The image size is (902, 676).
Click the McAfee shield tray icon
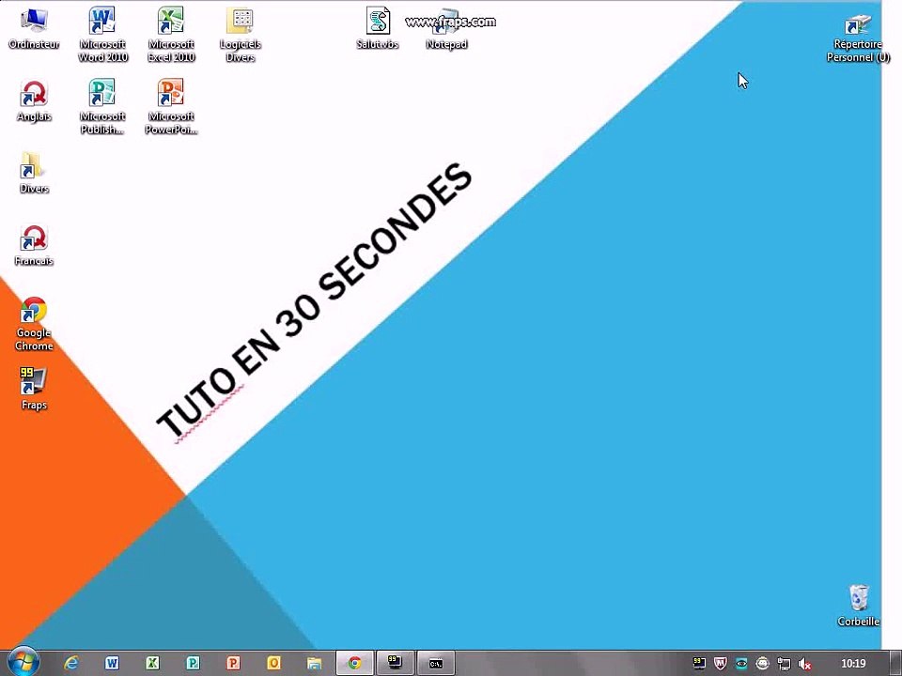721,664
